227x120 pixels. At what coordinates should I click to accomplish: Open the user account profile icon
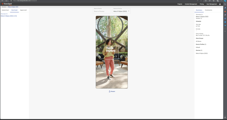coord(220,4)
